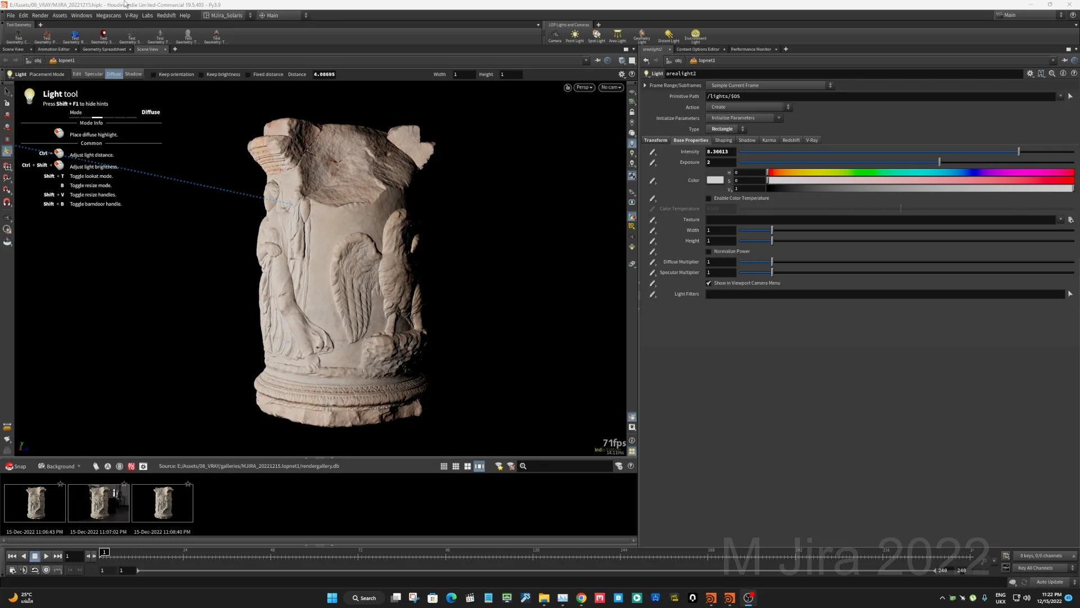Viewport: 1080px width, 608px height.
Task: Switch to the Shaping tab
Action: tap(723, 140)
